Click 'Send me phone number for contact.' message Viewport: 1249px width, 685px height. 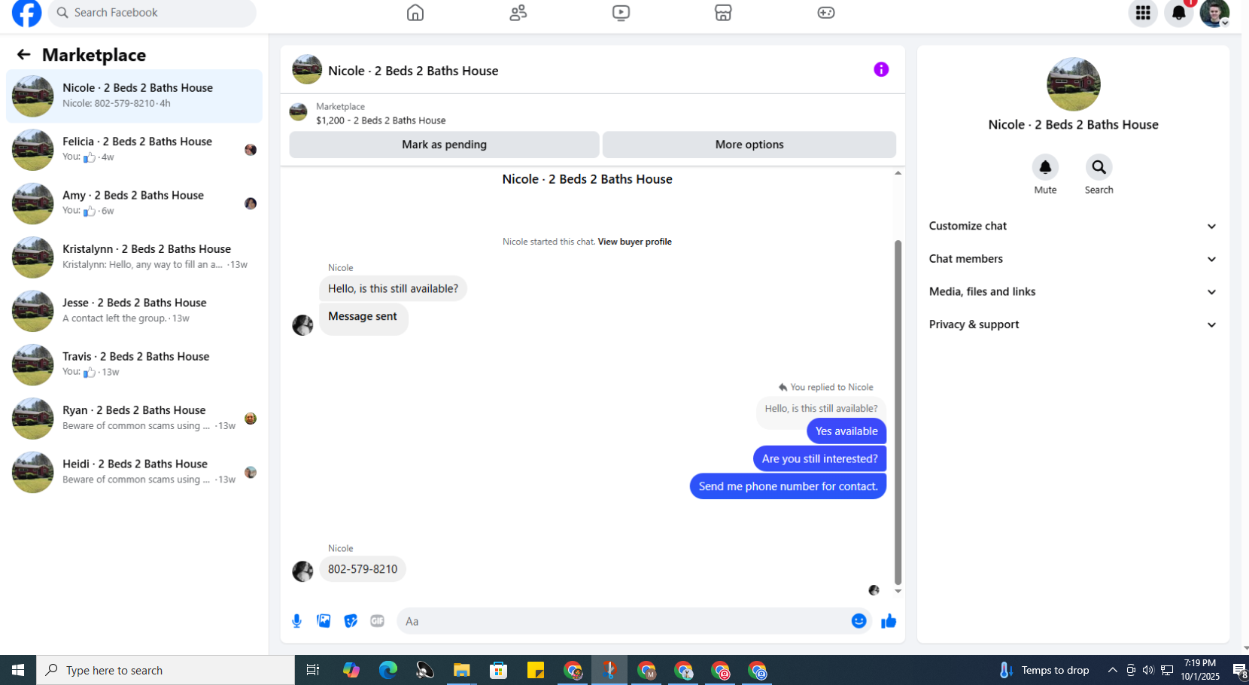coord(788,486)
